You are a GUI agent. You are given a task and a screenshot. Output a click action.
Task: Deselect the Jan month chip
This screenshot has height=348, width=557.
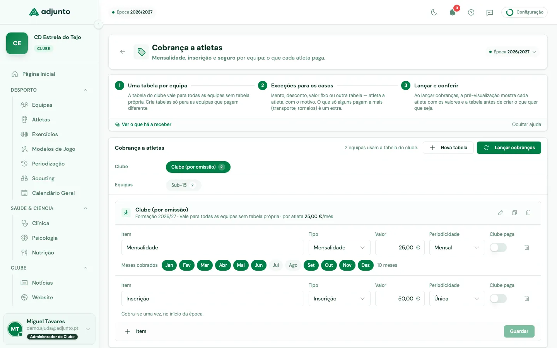pos(169,265)
